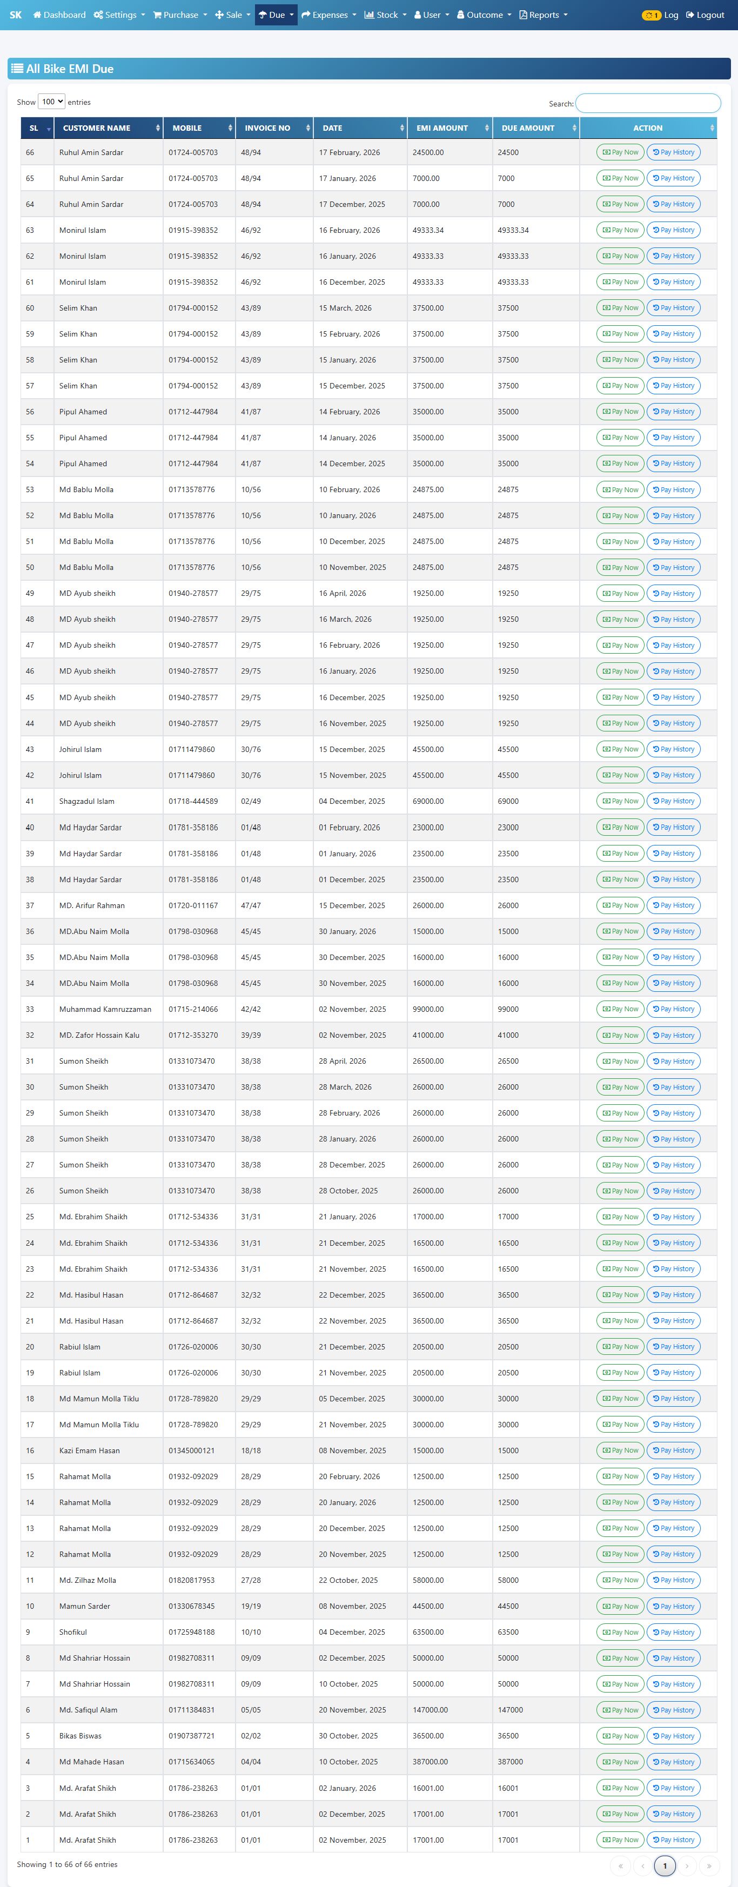The height and width of the screenshot is (1887, 738).
Task: Pay Now for SL 63 Monirul Islam
Action: pyautogui.click(x=620, y=230)
